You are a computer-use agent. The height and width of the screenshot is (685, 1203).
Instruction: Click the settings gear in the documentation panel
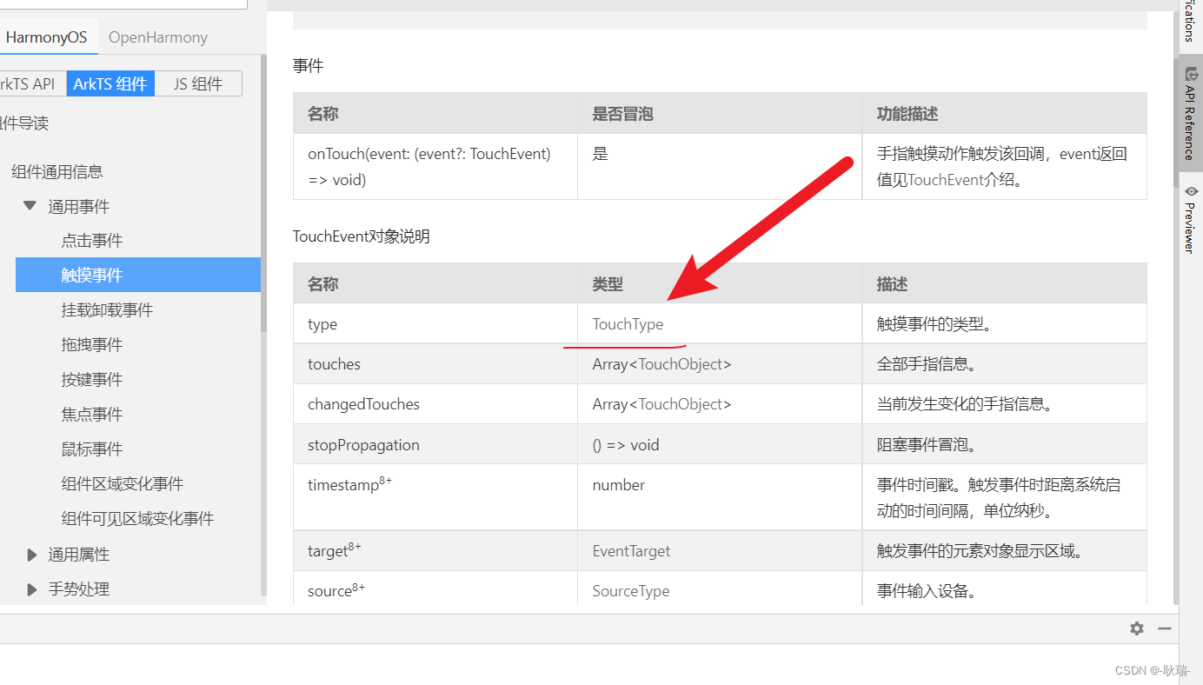click(1136, 628)
